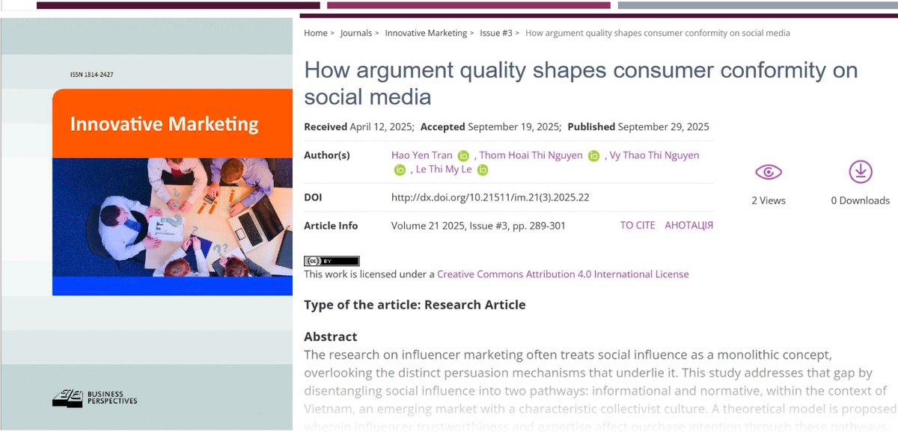Click the ISSN 1814-2427 text on cover
This screenshot has width=898, height=432.
(x=92, y=75)
